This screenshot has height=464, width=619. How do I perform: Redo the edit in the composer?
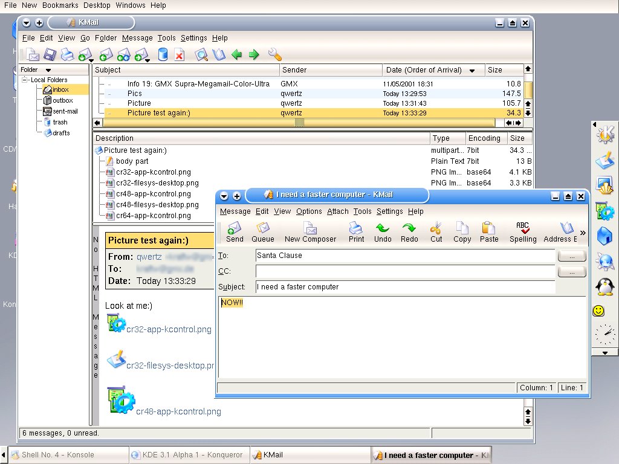[409, 232]
